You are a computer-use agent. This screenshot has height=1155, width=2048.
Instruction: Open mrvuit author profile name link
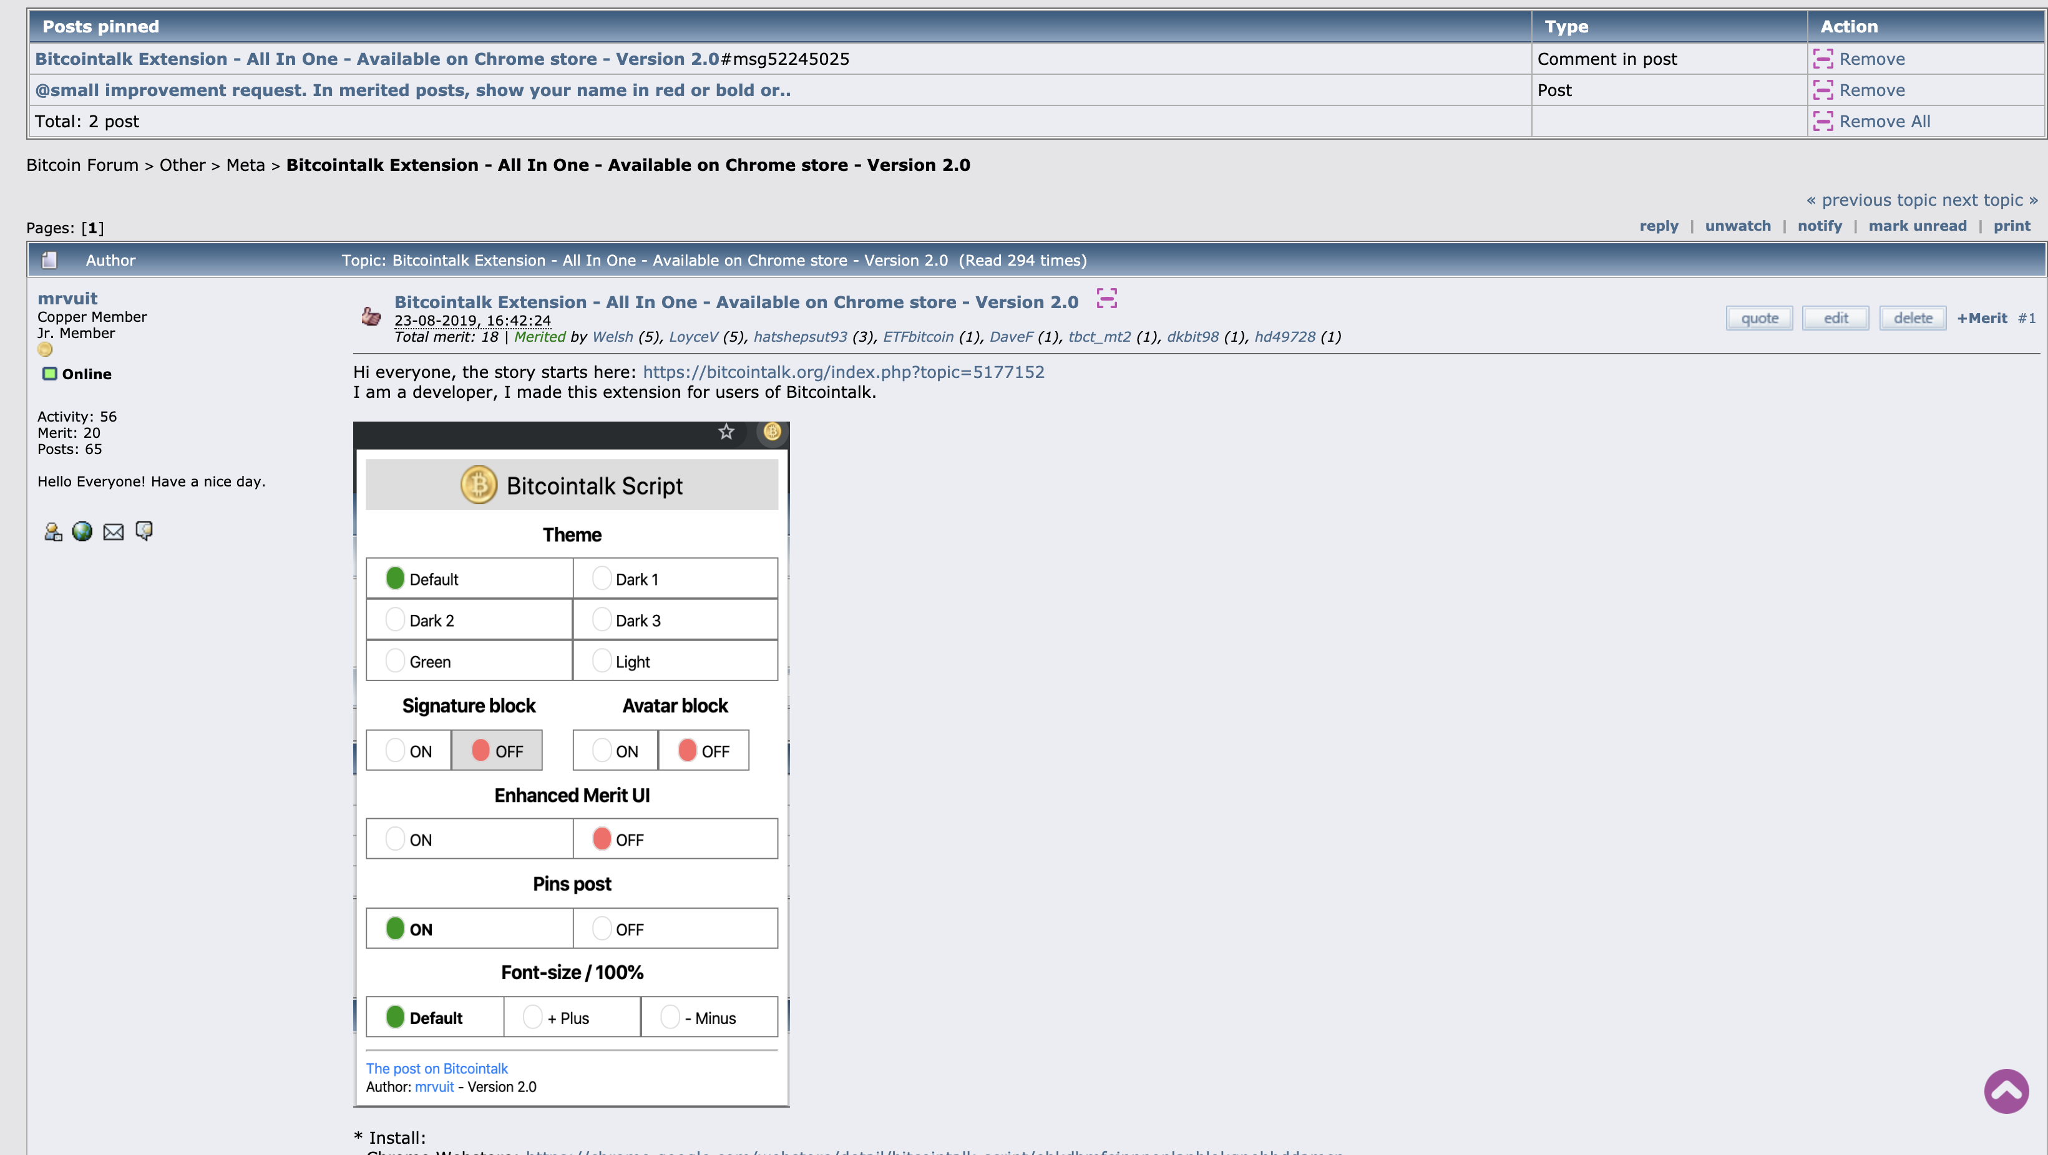[x=67, y=298]
